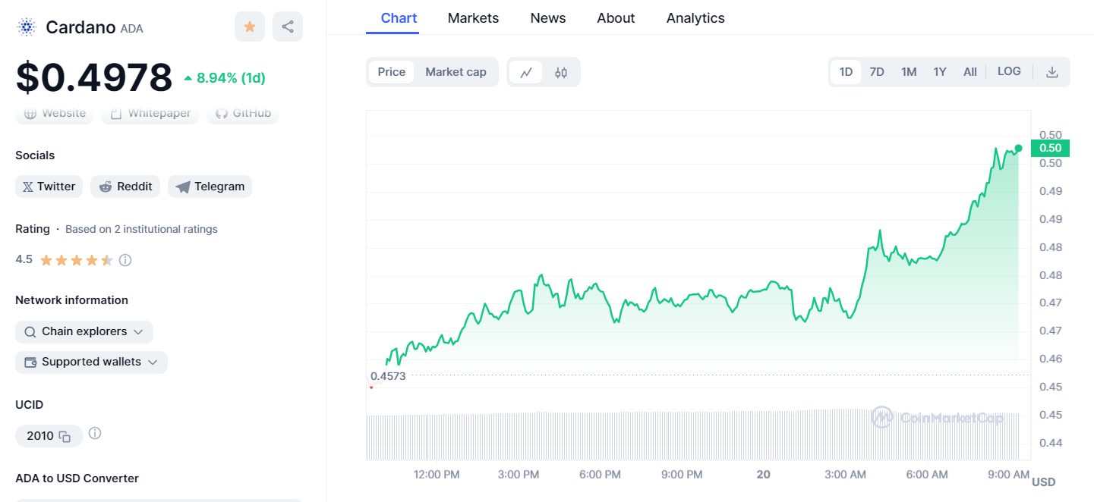Click the 12:00 PM time axis label
Image resolution: width=1094 pixels, height=502 pixels.
[x=437, y=475]
